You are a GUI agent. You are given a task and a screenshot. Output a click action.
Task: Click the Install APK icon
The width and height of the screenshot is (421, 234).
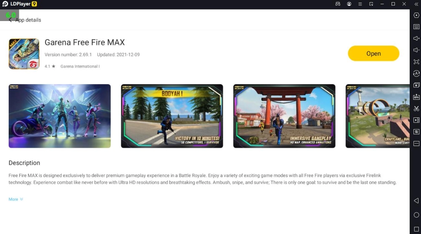point(416,97)
